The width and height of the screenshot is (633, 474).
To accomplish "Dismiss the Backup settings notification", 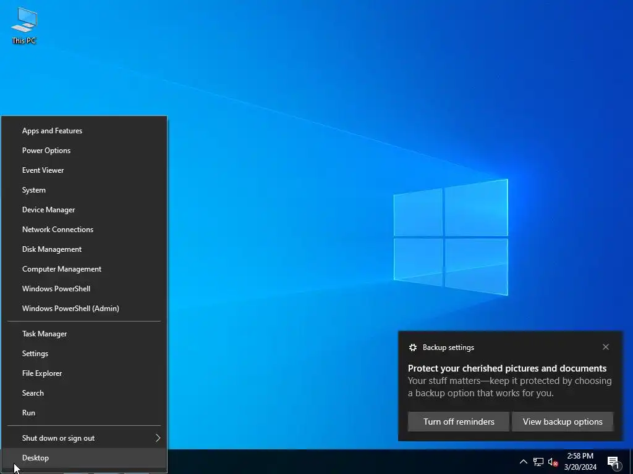I will coord(606,347).
